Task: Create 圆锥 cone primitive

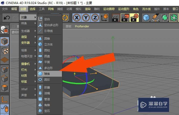Action: click(50, 39)
